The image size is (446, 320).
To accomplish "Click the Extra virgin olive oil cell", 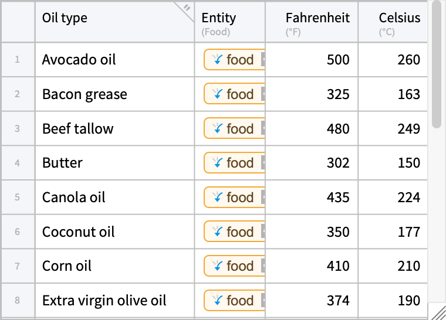I will [114, 301].
